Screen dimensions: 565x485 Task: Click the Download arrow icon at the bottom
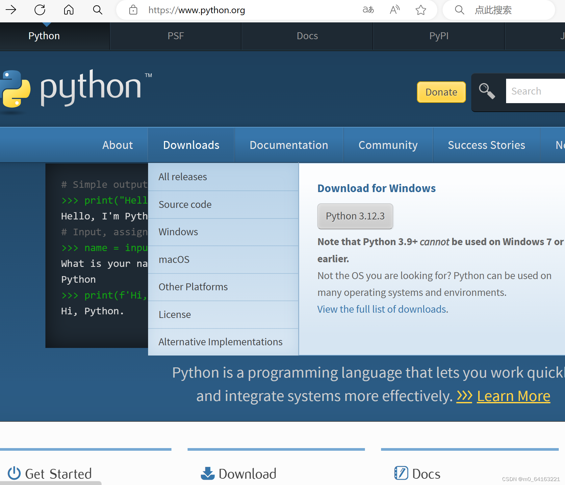tap(207, 473)
